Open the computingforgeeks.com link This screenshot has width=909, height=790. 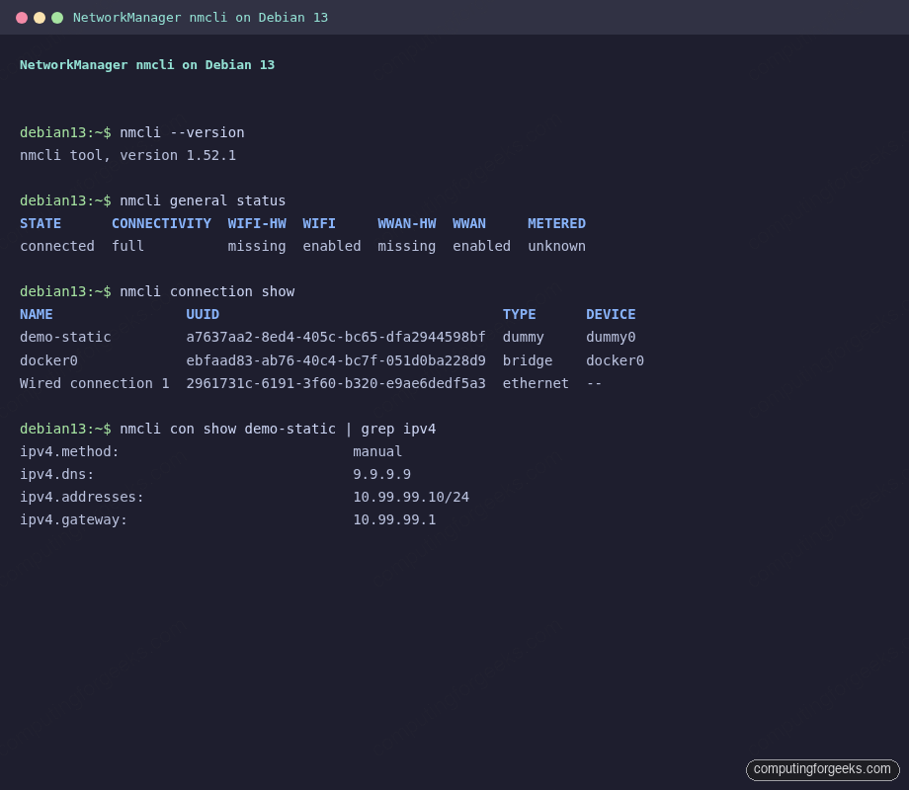[822, 769]
